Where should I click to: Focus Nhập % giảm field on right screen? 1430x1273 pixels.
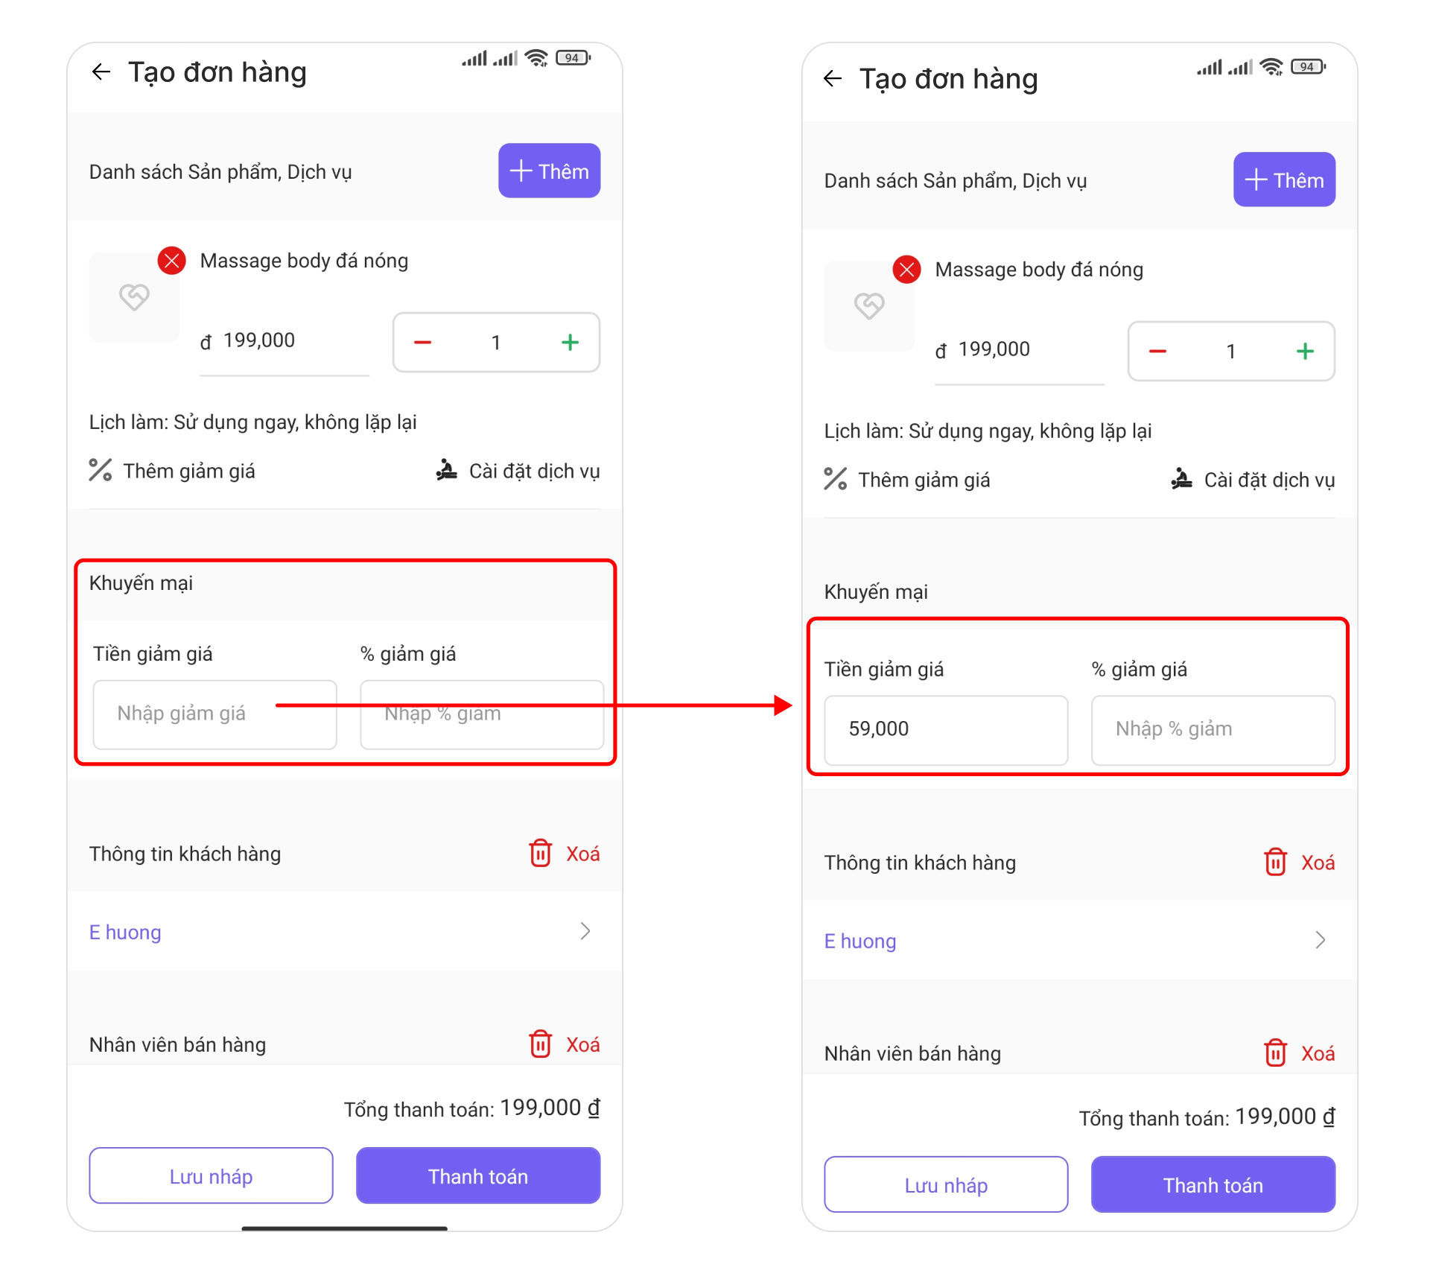point(1213,729)
